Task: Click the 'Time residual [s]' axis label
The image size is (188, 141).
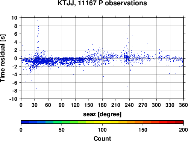Action: 3,58
